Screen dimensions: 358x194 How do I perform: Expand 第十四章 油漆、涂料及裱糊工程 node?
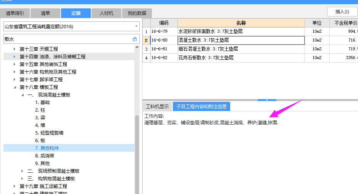[15, 56]
